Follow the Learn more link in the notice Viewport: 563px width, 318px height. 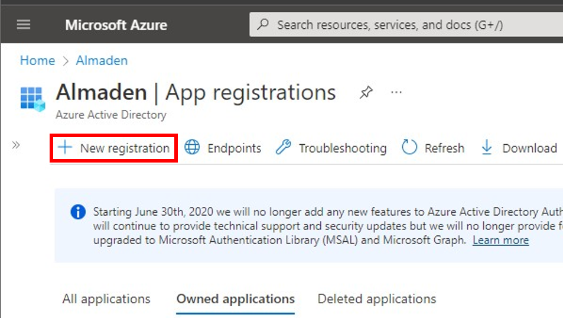[500, 240]
